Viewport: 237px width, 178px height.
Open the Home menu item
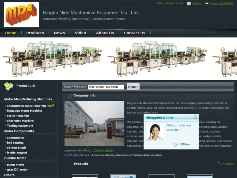(11, 33)
